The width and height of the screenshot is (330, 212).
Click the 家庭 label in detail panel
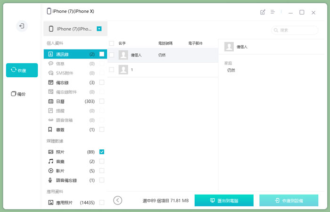228,63
